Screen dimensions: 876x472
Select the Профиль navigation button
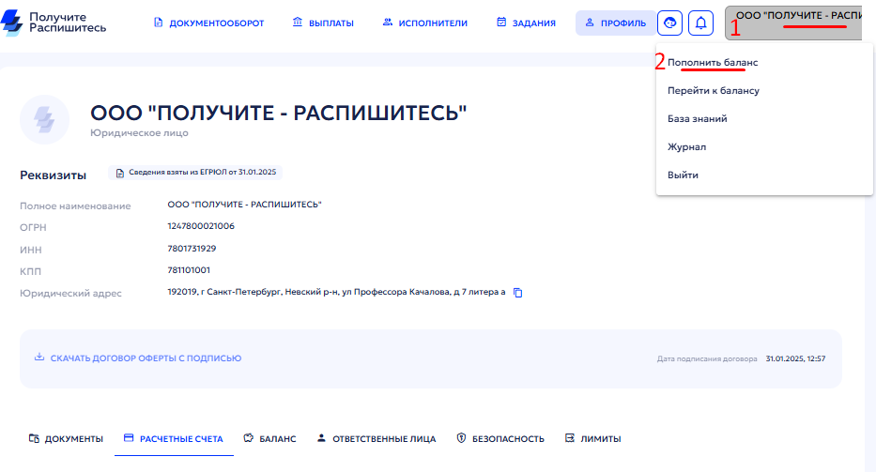615,23
